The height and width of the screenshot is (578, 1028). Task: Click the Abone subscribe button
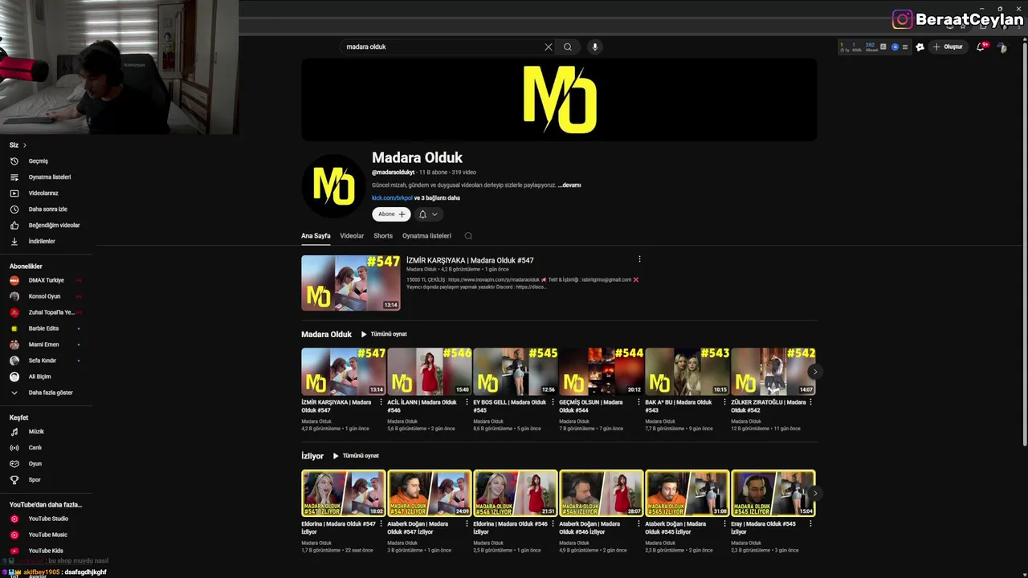[391, 214]
